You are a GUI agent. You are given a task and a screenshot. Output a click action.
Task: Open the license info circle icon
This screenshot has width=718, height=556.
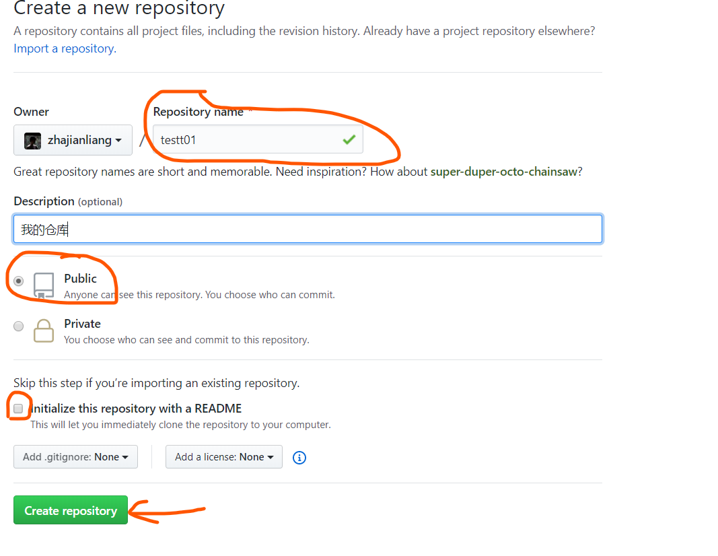click(299, 458)
